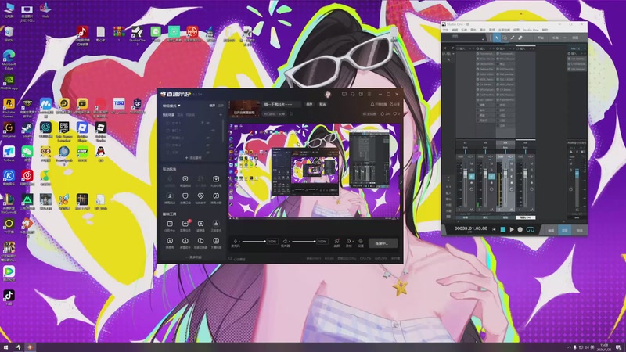The image size is (626, 352).
Task: Expand Mix FX dropdown on Main channel
Action: (585, 48)
